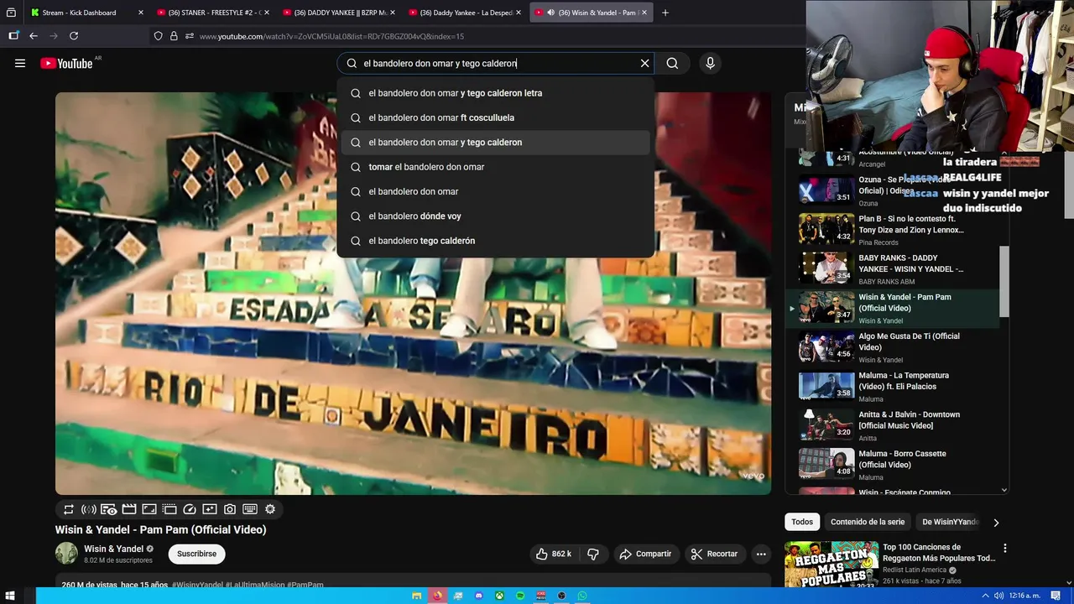Submit search with the magnifier button

tap(672, 63)
